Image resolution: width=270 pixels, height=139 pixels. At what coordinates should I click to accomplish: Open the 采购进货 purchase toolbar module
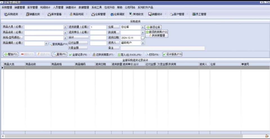click(11, 14)
